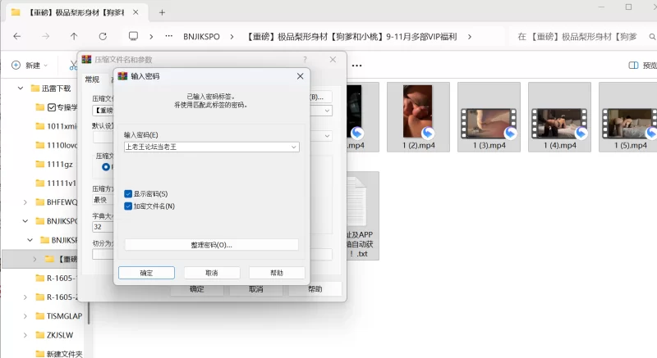Screen dimensions: 657x358
Task: Open the 输入密码(E) dropdown arrow
Action: pyautogui.click(x=294, y=147)
